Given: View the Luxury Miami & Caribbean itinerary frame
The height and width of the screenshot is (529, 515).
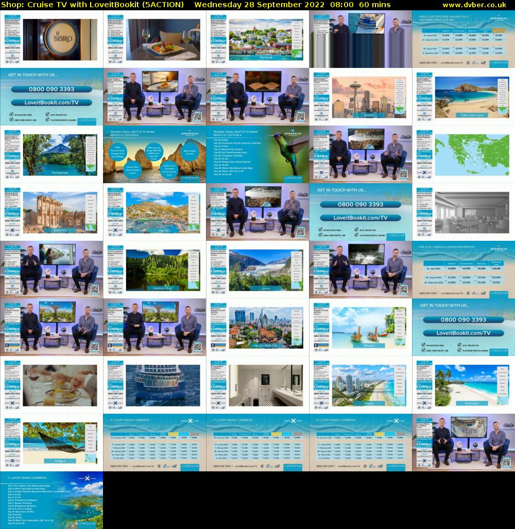Looking at the screenshot, I should [x=51, y=500].
